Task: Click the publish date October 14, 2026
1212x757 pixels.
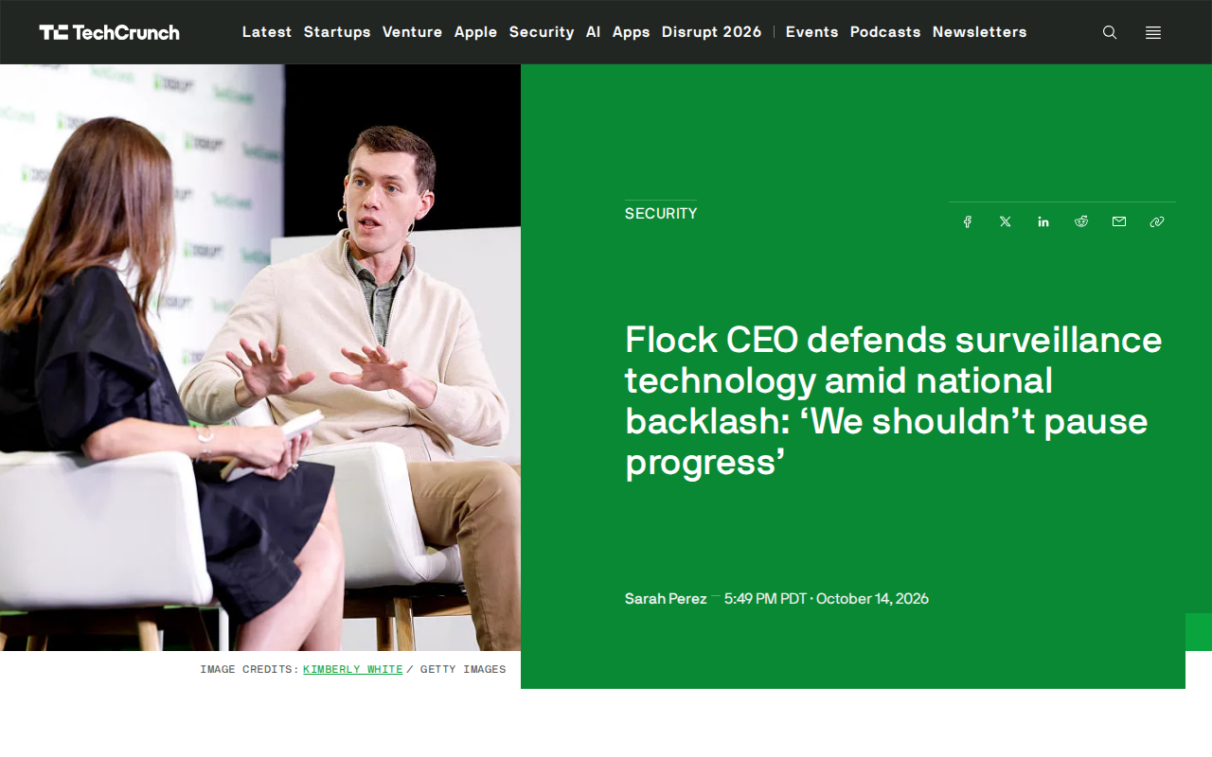Action: (872, 599)
